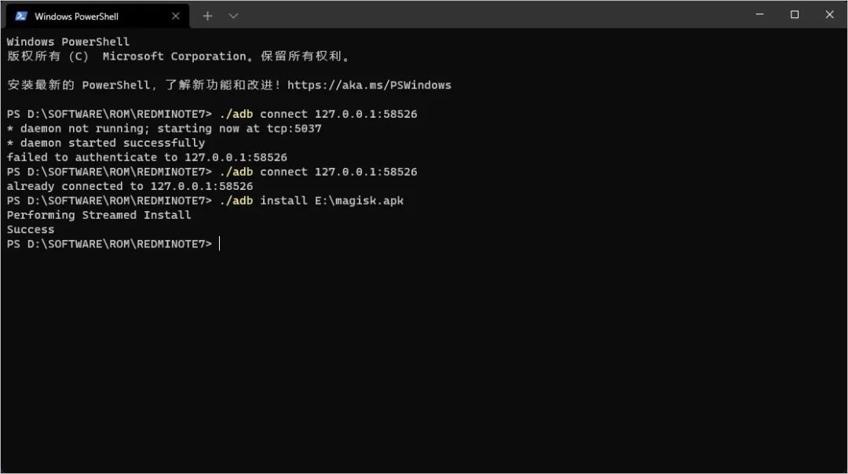Screen dimensions: 848x474
Task: Close the terminal window
Action: click(x=829, y=15)
